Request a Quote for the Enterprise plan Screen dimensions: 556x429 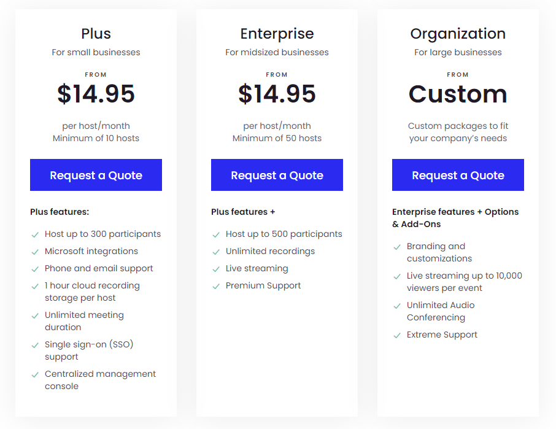[x=277, y=176]
